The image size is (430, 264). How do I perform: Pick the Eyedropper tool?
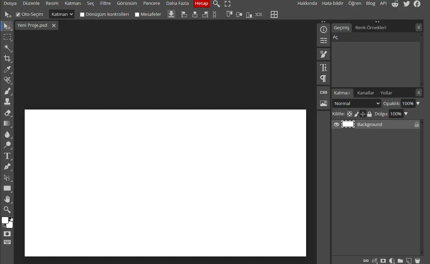pos(7,70)
